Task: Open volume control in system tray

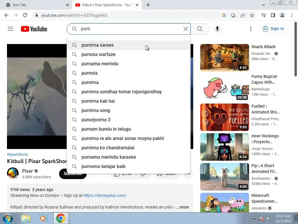Action: pos(269,218)
